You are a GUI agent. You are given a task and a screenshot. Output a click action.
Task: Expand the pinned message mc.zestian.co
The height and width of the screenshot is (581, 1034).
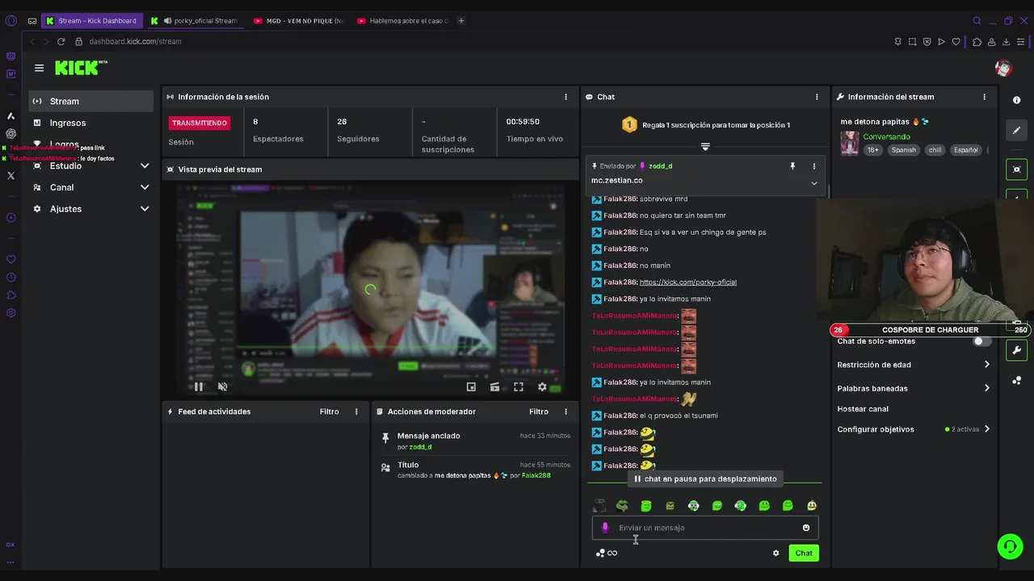click(813, 183)
